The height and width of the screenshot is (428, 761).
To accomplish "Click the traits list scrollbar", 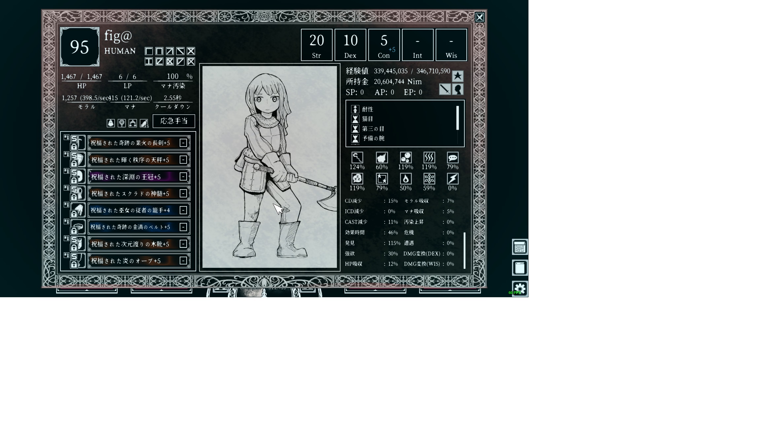I will click(x=457, y=118).
